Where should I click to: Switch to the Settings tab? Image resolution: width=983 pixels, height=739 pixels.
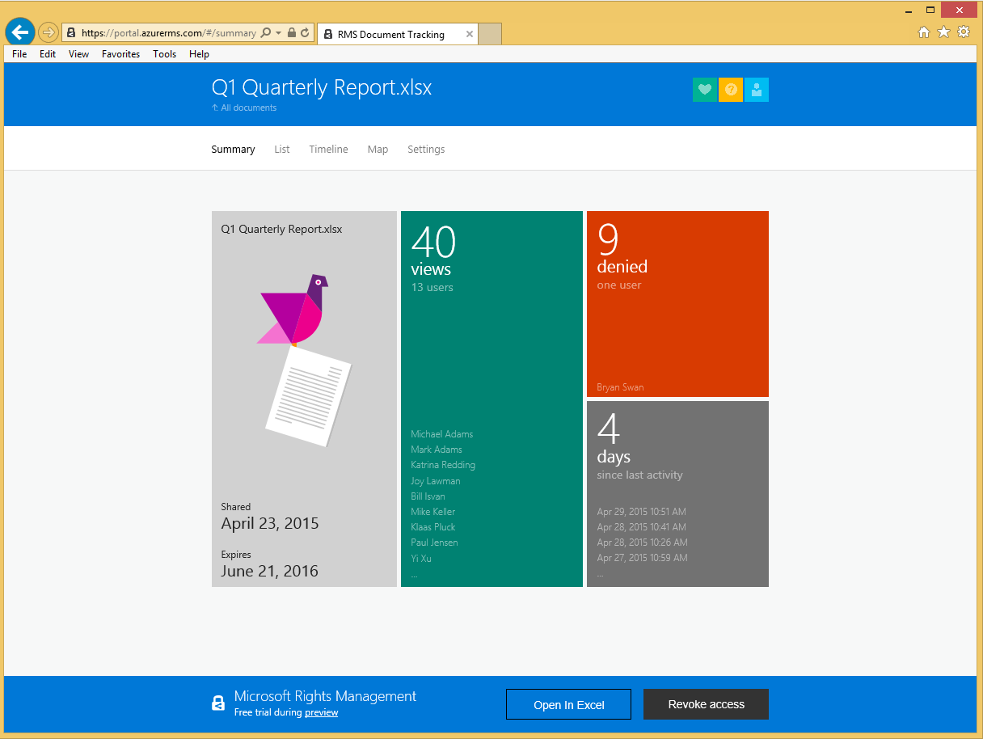426,150
